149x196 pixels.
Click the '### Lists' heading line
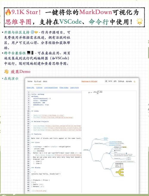point(35,142)
